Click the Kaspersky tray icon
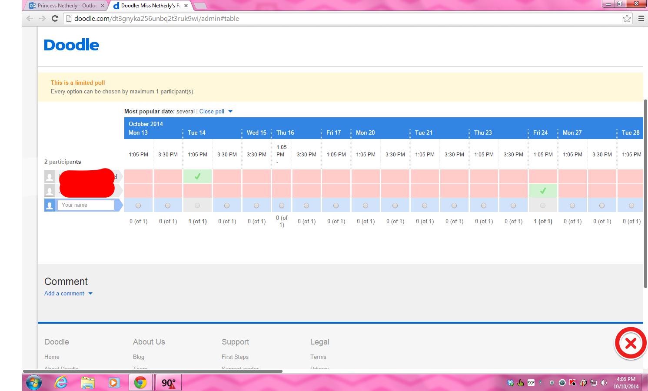The width and height of the screenshot is (648, 391). pyautogui.click(x=572, y=383)
